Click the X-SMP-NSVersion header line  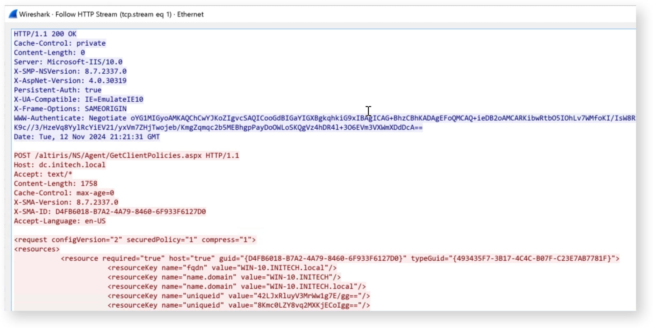70,71
